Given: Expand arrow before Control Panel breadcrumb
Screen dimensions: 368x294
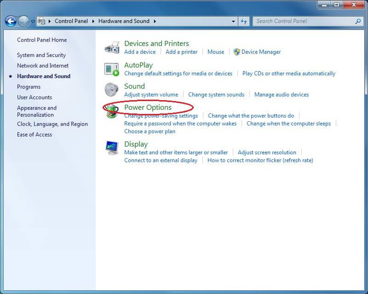Looking at the screenshot, I should [x=50, y=21].
